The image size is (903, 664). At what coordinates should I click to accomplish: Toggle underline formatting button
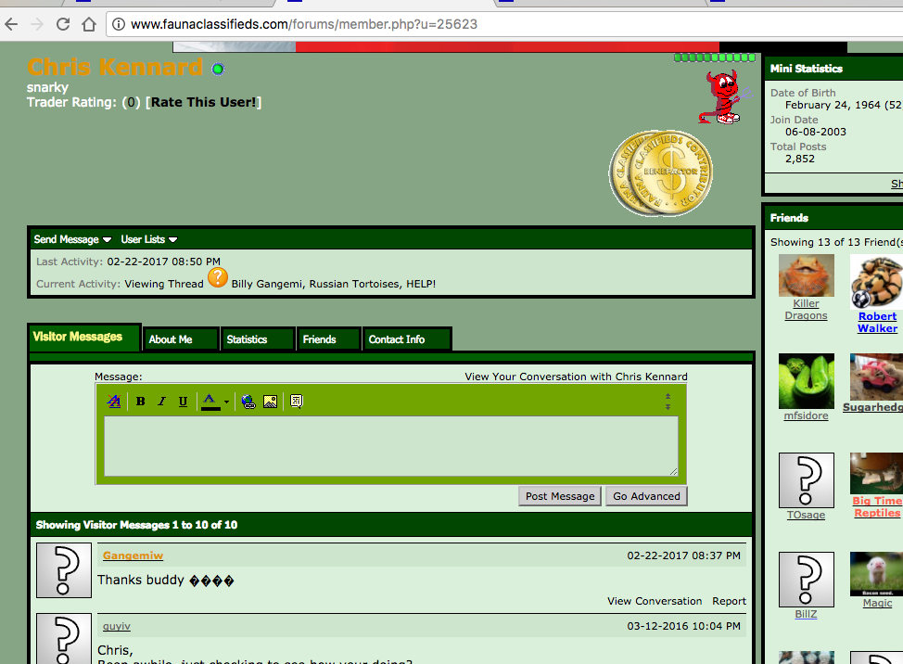pyautogui.click(x=183, y=402)
